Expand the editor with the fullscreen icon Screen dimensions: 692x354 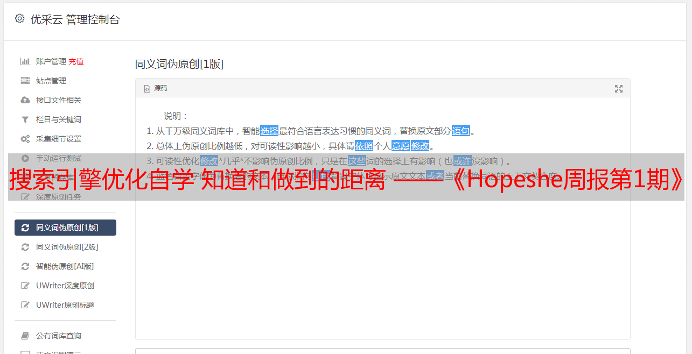pos(619,89)
